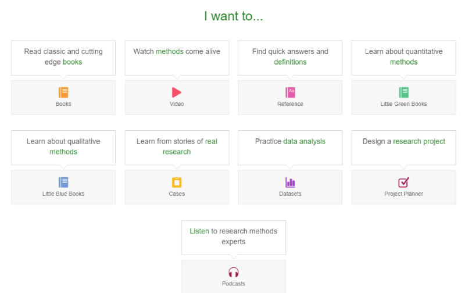Click the 'Podcasts' text label
The width and height of the screenshot is (465, 293).
tap(233, 284)
